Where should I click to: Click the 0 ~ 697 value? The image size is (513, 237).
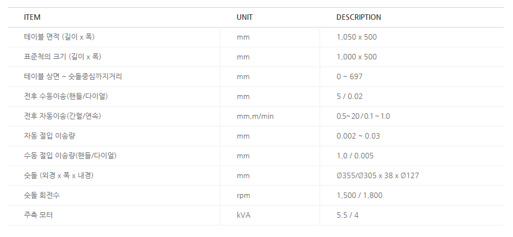pos(349,76)
